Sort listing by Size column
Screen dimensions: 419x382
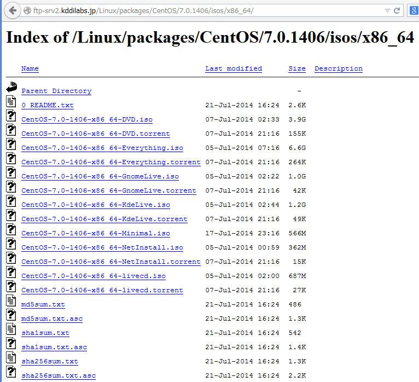(x=297, y=68)
